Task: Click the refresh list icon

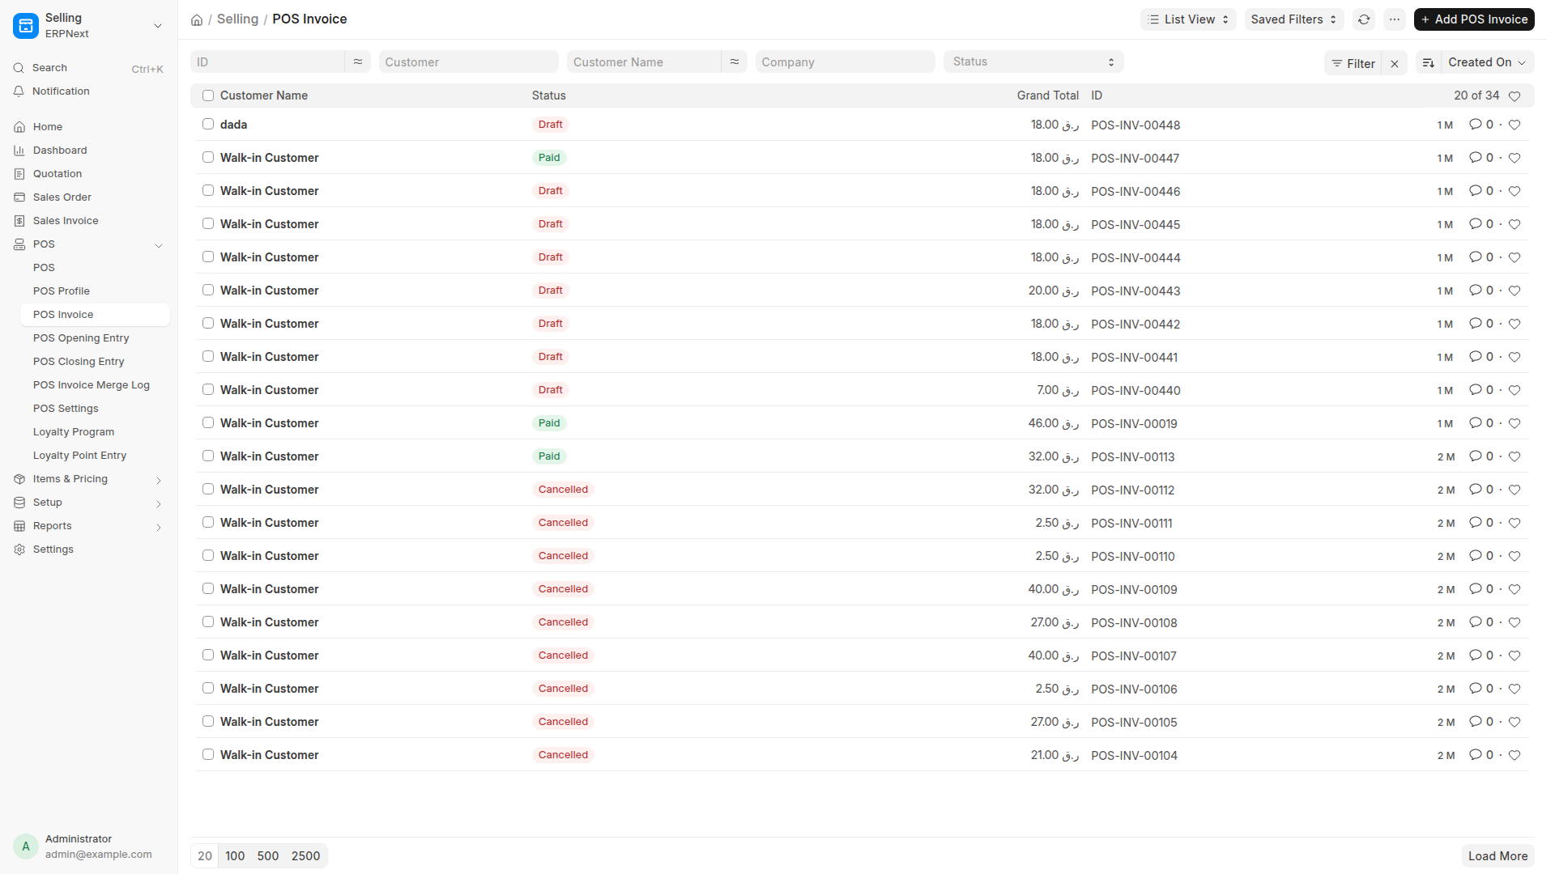Action: (x=1364, y=19)
